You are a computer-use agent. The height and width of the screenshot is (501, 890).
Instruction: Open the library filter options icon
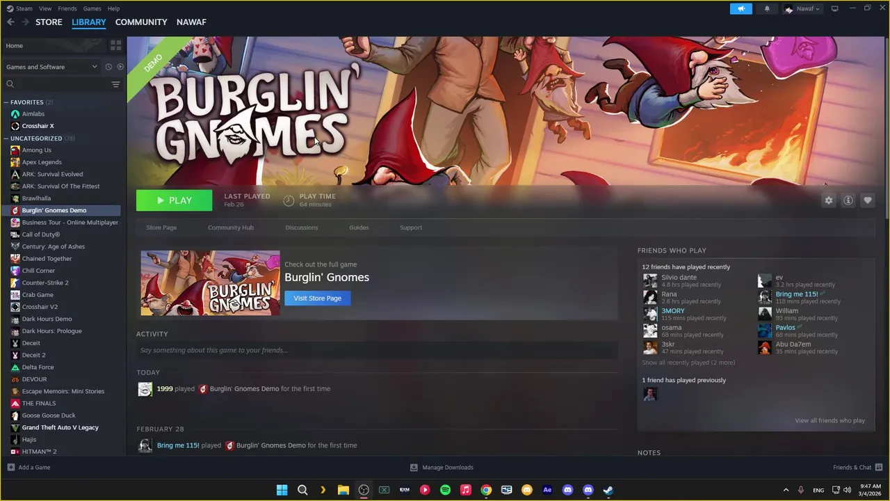click(115, 84)
